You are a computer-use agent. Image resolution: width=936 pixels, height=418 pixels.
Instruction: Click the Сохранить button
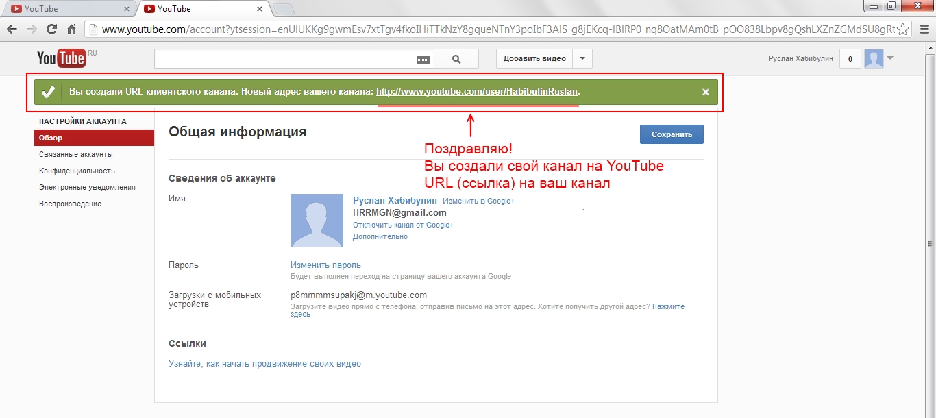[x=672, y=134]
